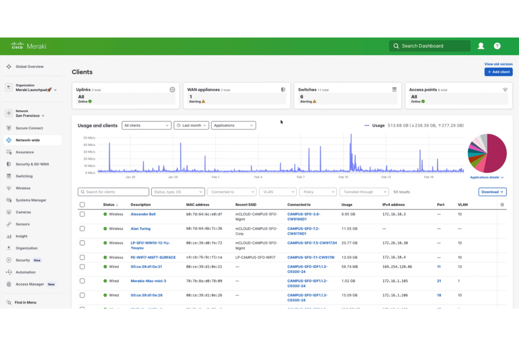Viewport: 519px width, 346px height.
Task: Click the Add client button
Action: click(498, 72)
